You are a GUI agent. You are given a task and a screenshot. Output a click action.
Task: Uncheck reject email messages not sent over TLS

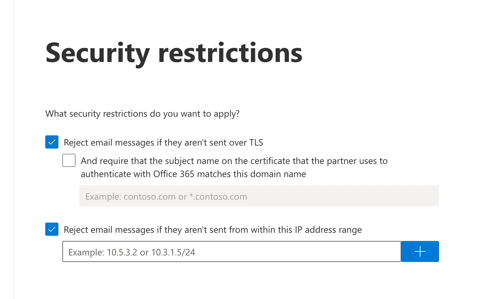coord(52,142)
